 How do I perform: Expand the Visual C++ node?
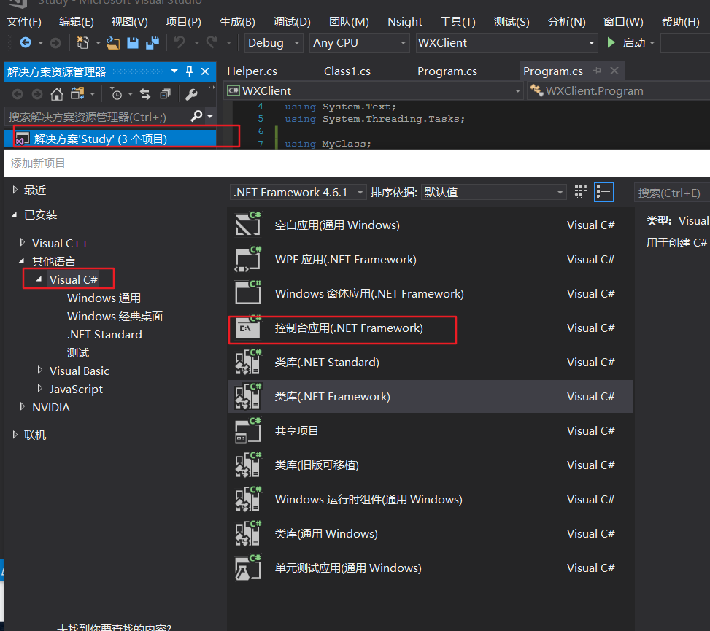click(x=22, y=243)
